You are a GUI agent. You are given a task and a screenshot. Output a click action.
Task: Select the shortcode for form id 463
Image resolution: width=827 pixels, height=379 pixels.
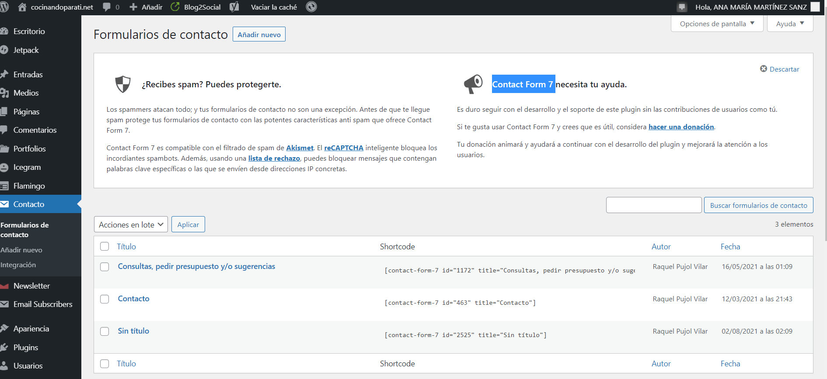[460, 303]
